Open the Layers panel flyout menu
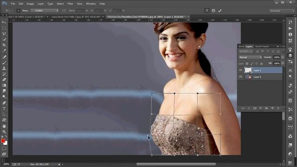The height and width of the screenshot is (167, 297). click(284, 46)
